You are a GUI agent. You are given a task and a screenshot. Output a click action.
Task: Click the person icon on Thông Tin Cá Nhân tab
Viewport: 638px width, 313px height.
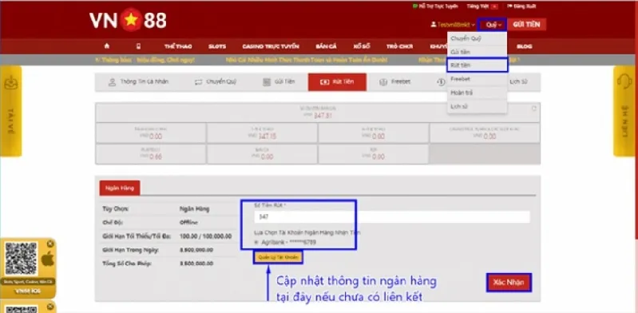(x=113, y=82)
